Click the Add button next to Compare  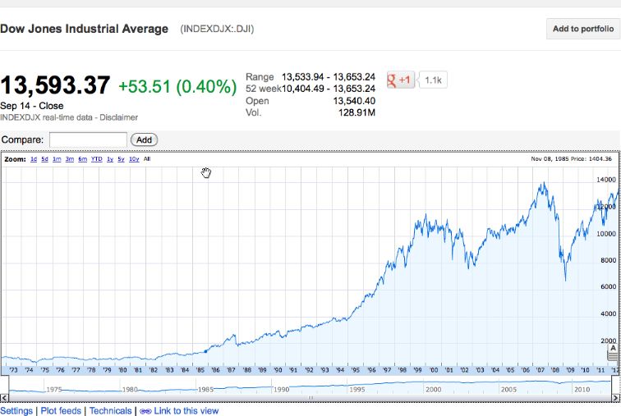(x=145, y=139)
